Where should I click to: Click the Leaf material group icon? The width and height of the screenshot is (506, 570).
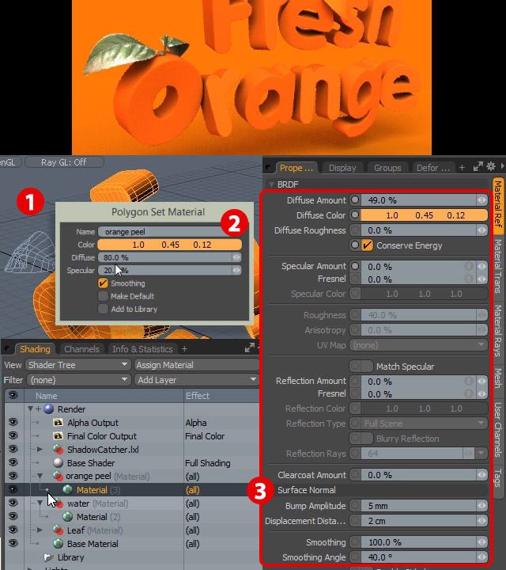click(x=58, y=530)
